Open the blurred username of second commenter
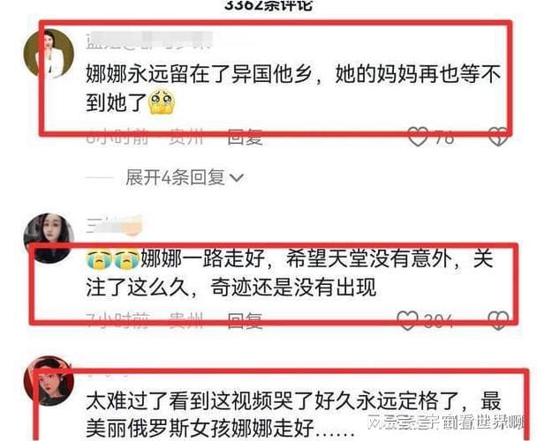The image size is (537, 441). [x=114, y=225]
